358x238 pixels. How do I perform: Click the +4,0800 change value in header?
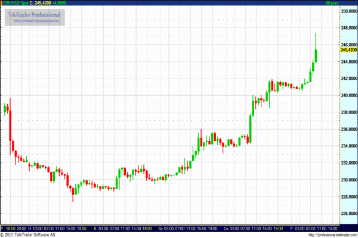point(59,3)
